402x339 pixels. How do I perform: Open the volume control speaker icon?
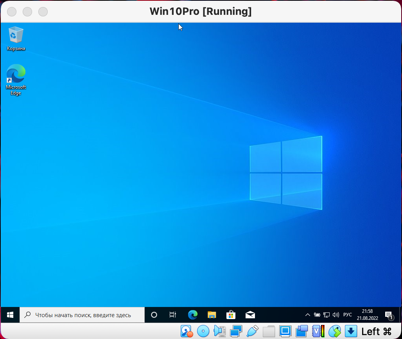[336, 315]
